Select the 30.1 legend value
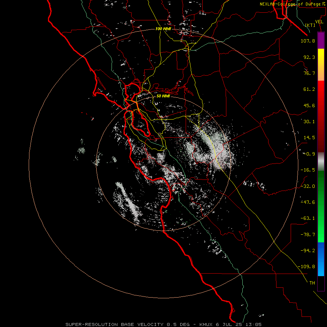Screen dimensions: 327x327 tap(309, 122)
